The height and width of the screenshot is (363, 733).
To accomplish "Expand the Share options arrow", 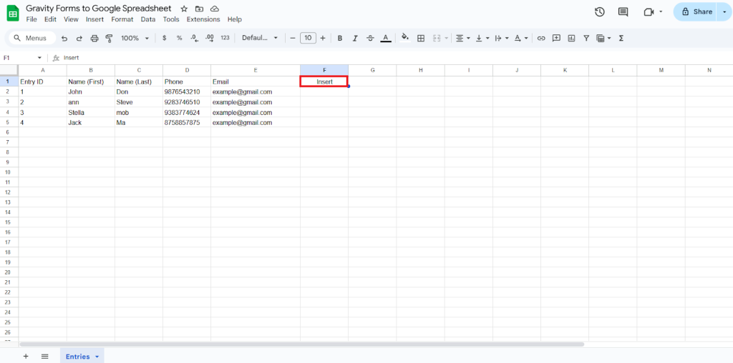I will click(724, 11).
